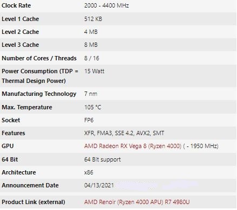
Task: Click the 105 °C temperature value
Action: click(92, 107)
